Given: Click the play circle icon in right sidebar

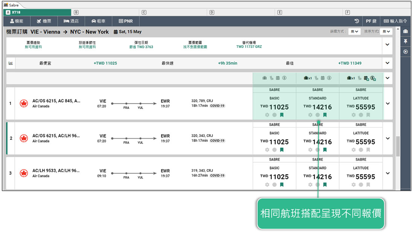Looking at the screenshot, I should (406, 51).
